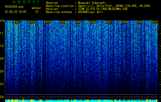The width and height of the screenshot is (161, 102).
Task: Click the 2010 time marker
Action: 155,22
